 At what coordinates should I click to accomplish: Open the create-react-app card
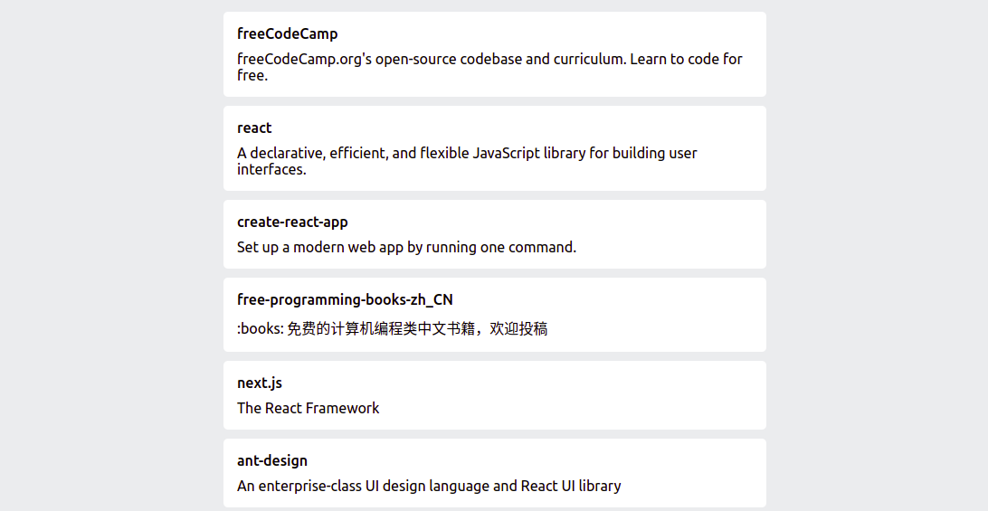tap(495, 234)
